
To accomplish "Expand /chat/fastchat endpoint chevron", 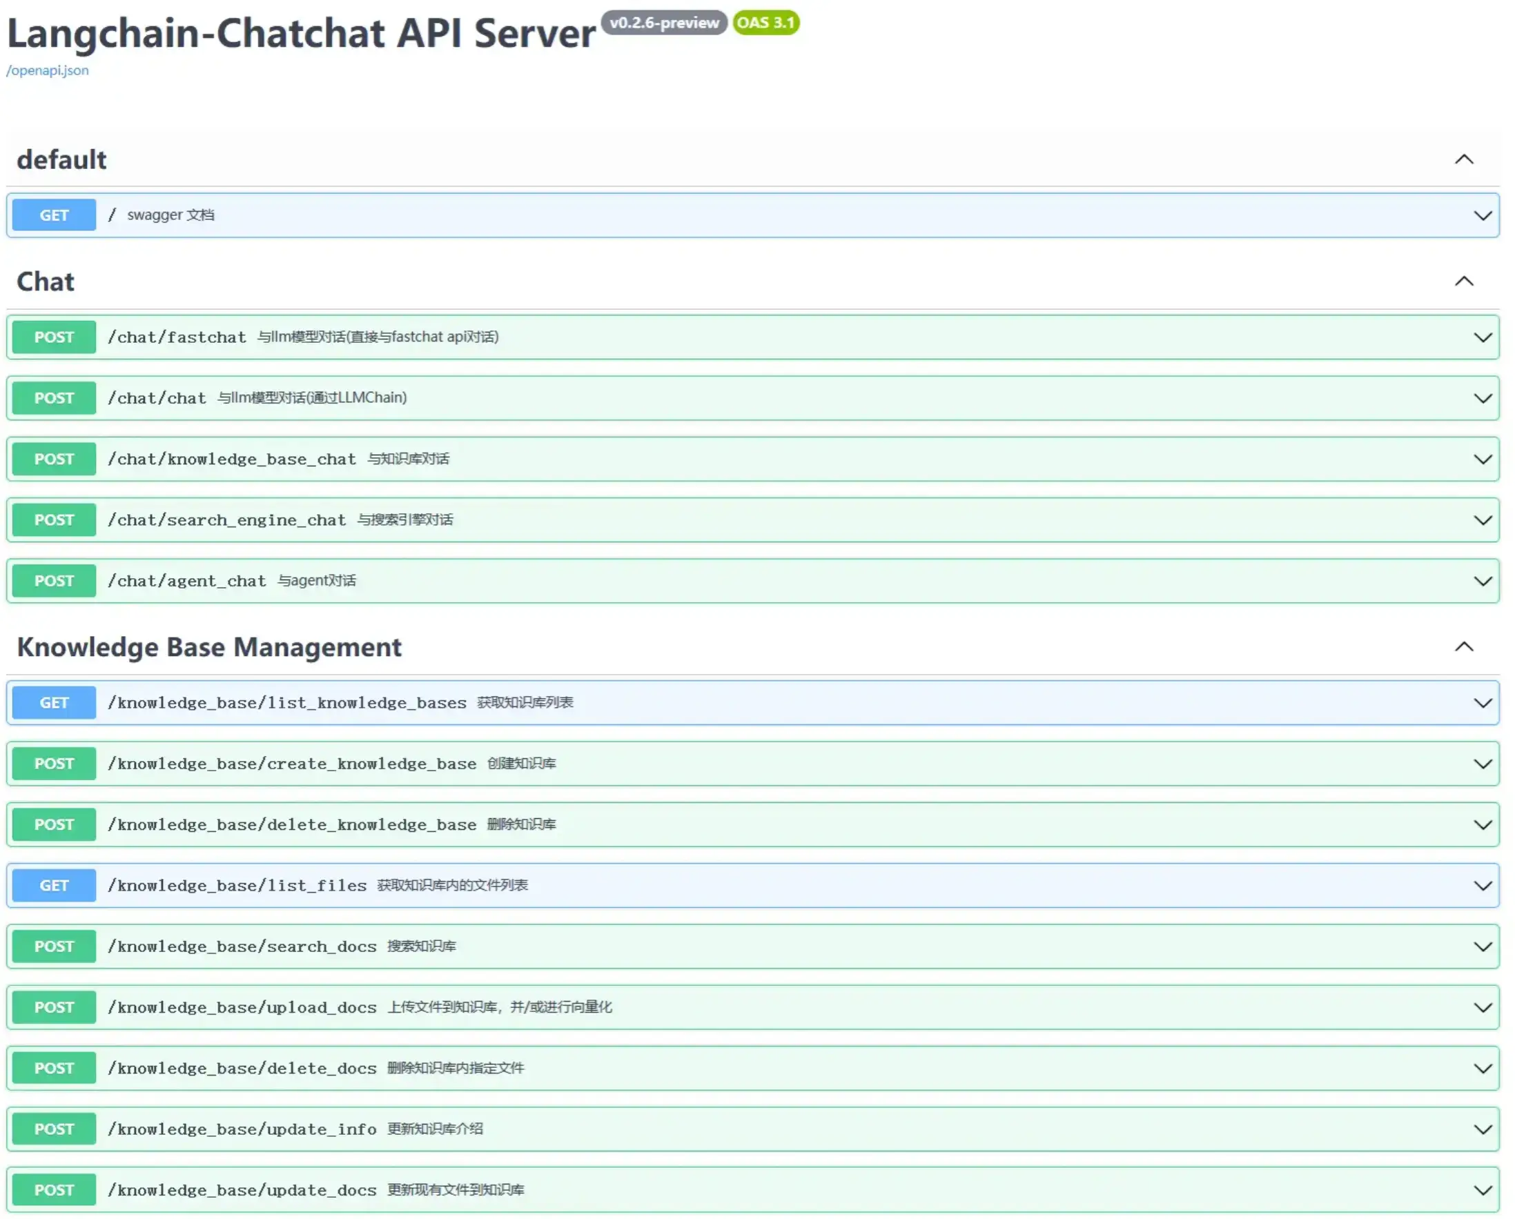I will point(1482,338).
